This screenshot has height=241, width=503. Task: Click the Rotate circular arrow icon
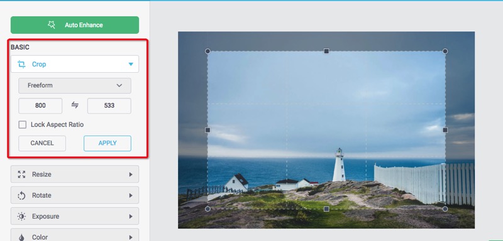pos(21,196)
